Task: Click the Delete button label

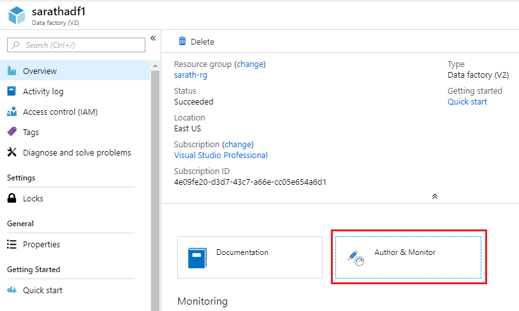Action: (202, 41)
